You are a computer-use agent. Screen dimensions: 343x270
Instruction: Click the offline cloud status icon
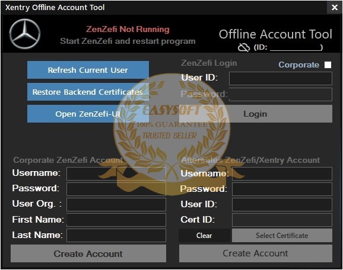[x=244, y=47]
